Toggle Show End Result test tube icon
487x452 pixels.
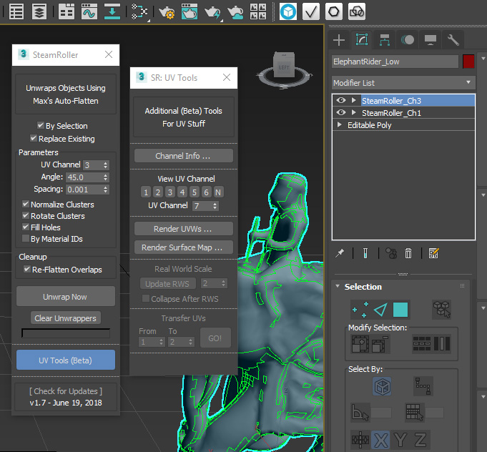click(365, 253)
